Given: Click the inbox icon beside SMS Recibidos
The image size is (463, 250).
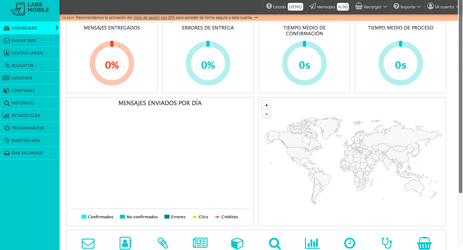Looking at the screenshot, I should tap(7, 153).
